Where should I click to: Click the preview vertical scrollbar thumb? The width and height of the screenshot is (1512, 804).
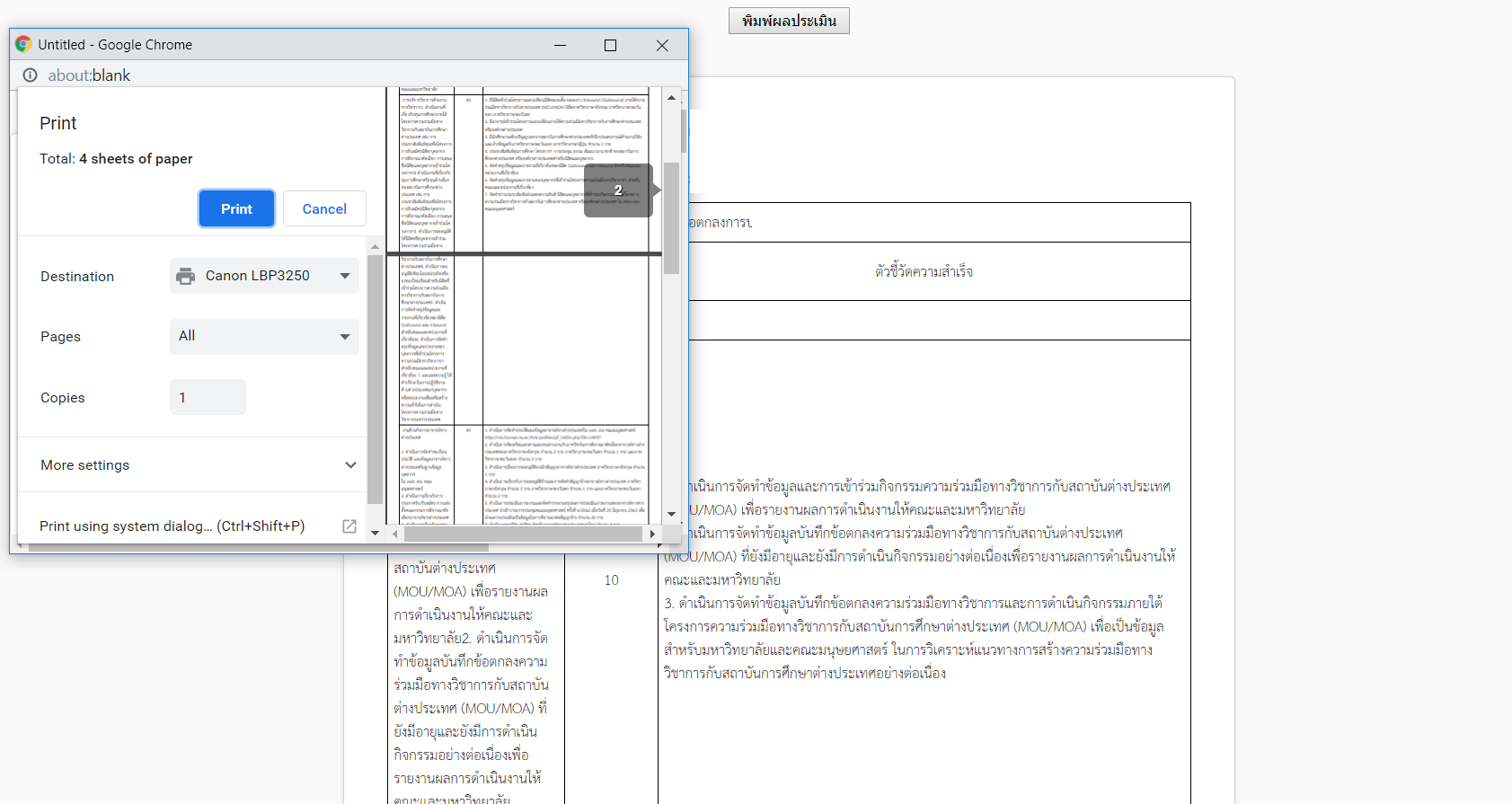point(671,218)
